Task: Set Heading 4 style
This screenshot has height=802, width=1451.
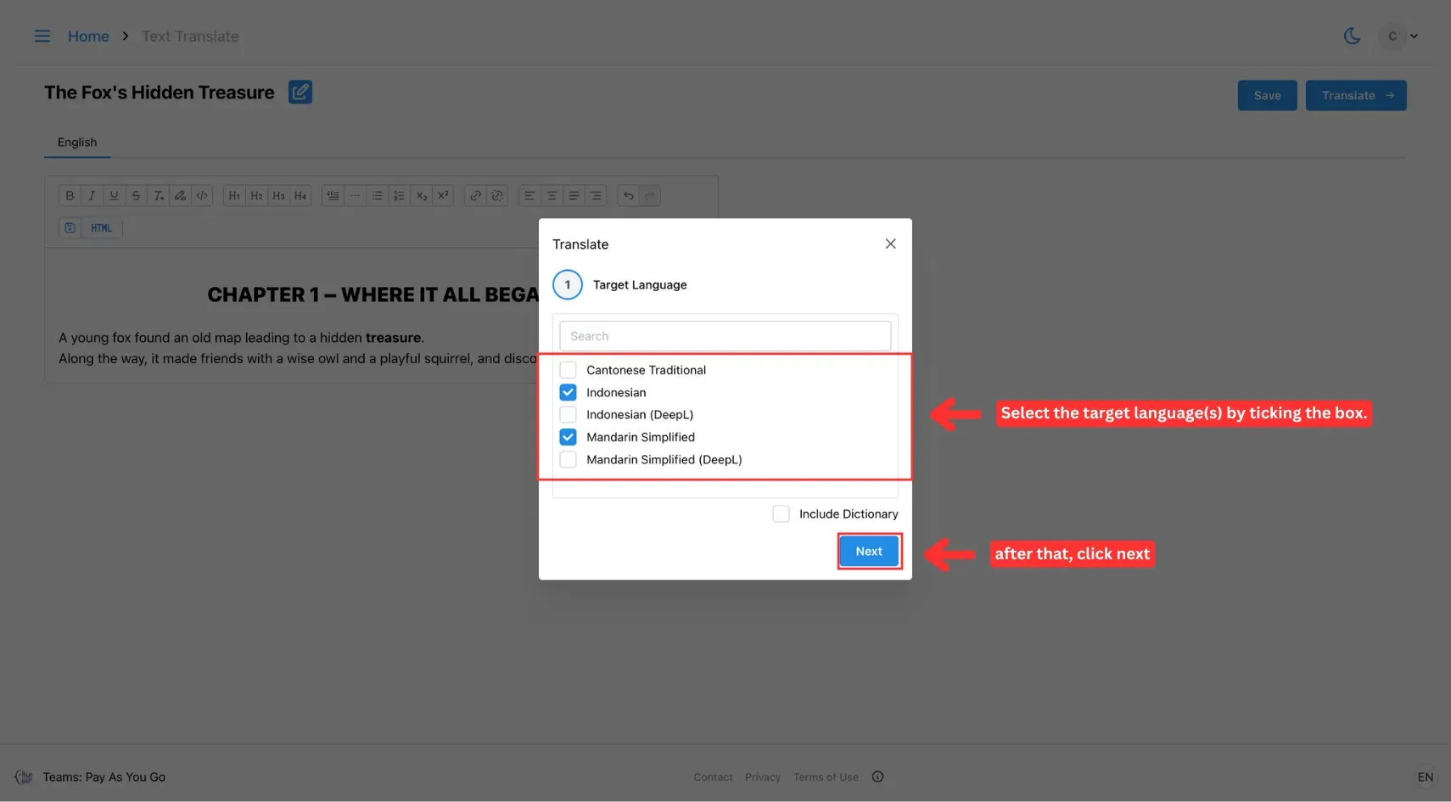Action: pyautogui.click(x=300, y=195)
